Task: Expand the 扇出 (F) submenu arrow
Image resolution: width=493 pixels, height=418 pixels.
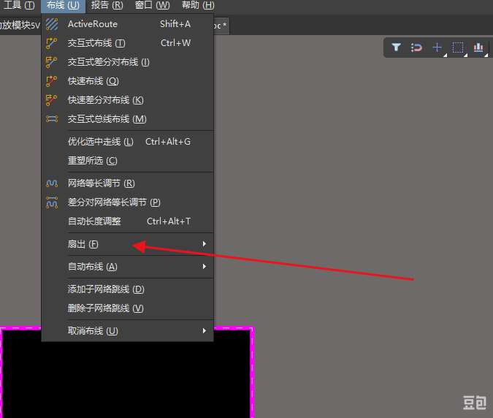Action: [205, 244]
